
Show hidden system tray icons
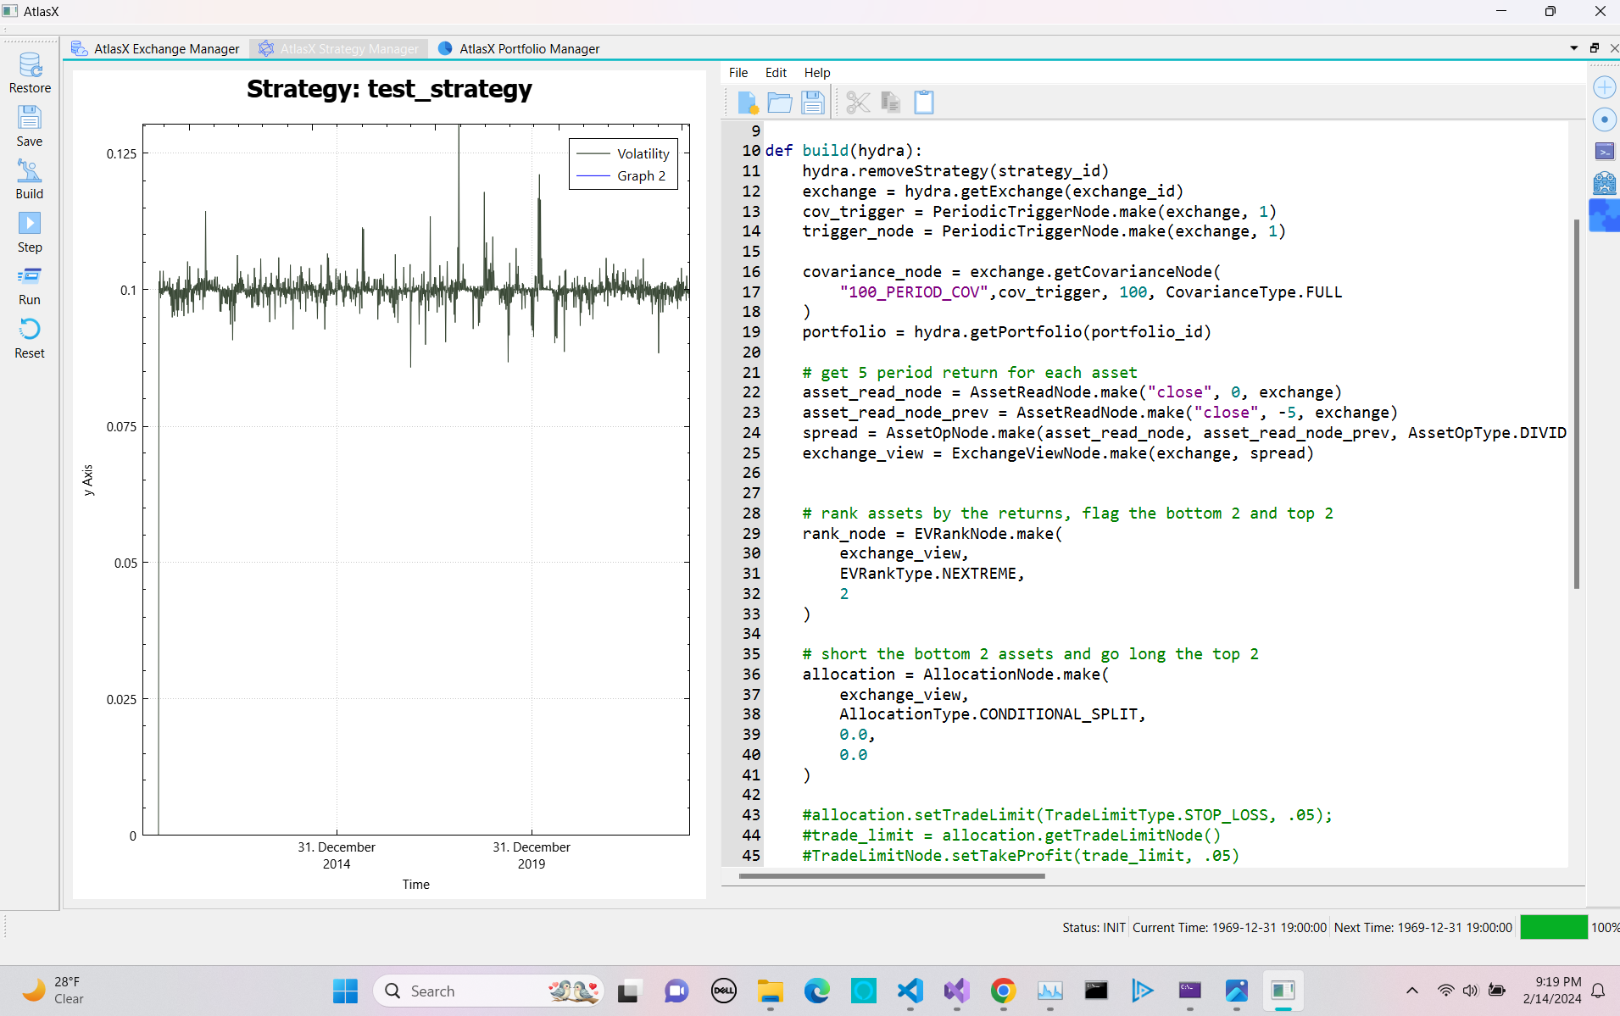click(x=1412, y=991)
